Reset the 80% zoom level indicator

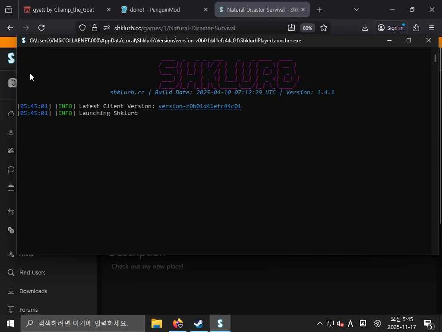coord(307,28)
